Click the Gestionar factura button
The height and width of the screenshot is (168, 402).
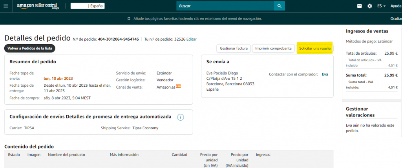coord(234,48)
